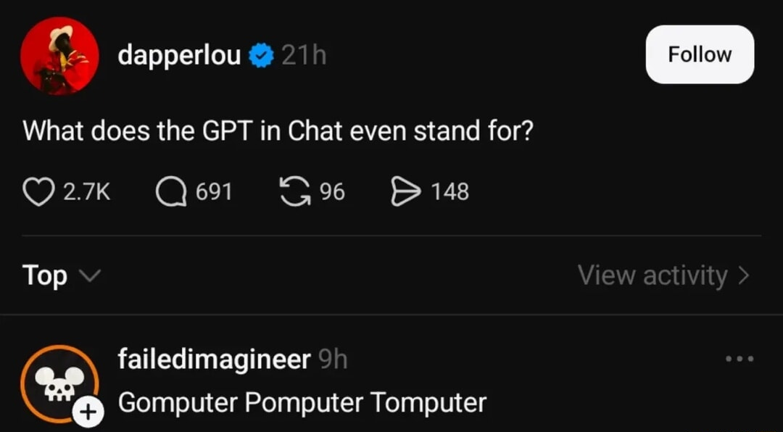Screen dimensions: 783x432
Task: Click failedimagineer's skull avatar
Action: click(59, 383)
